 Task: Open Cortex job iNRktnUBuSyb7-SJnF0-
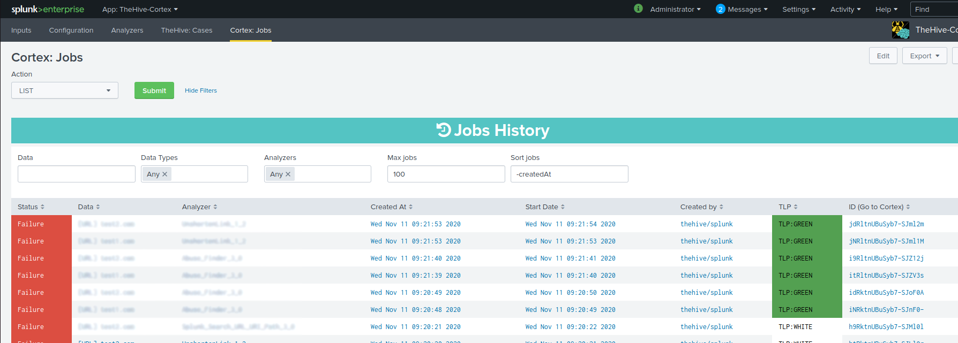coord(886,309)
